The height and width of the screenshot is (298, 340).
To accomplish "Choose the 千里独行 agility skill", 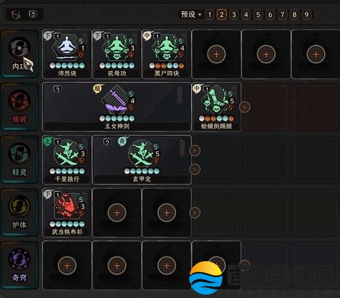I will tap(67, 160).
